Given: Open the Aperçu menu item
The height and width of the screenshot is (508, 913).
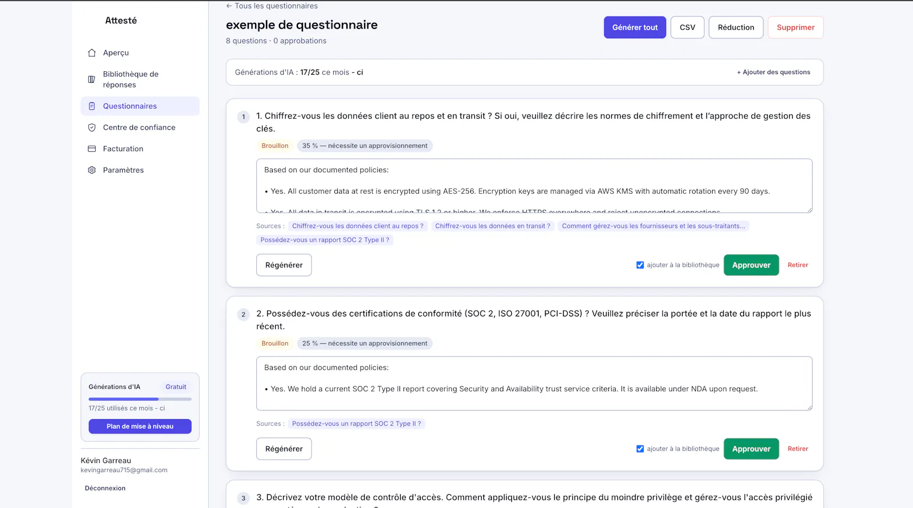Looking at the screenshot, I should click(140, 52).
